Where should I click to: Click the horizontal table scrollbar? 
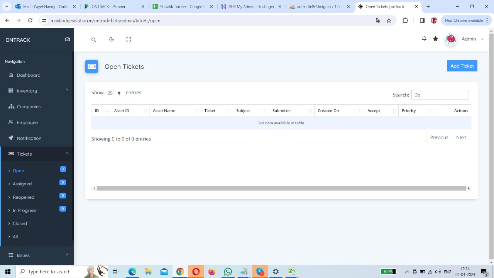(x=281, y=188)
